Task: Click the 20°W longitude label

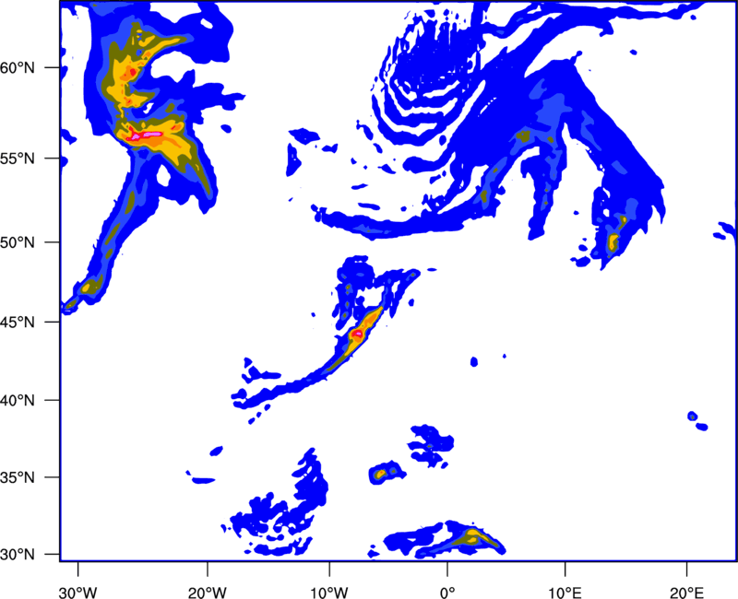Action: point(208,593)
